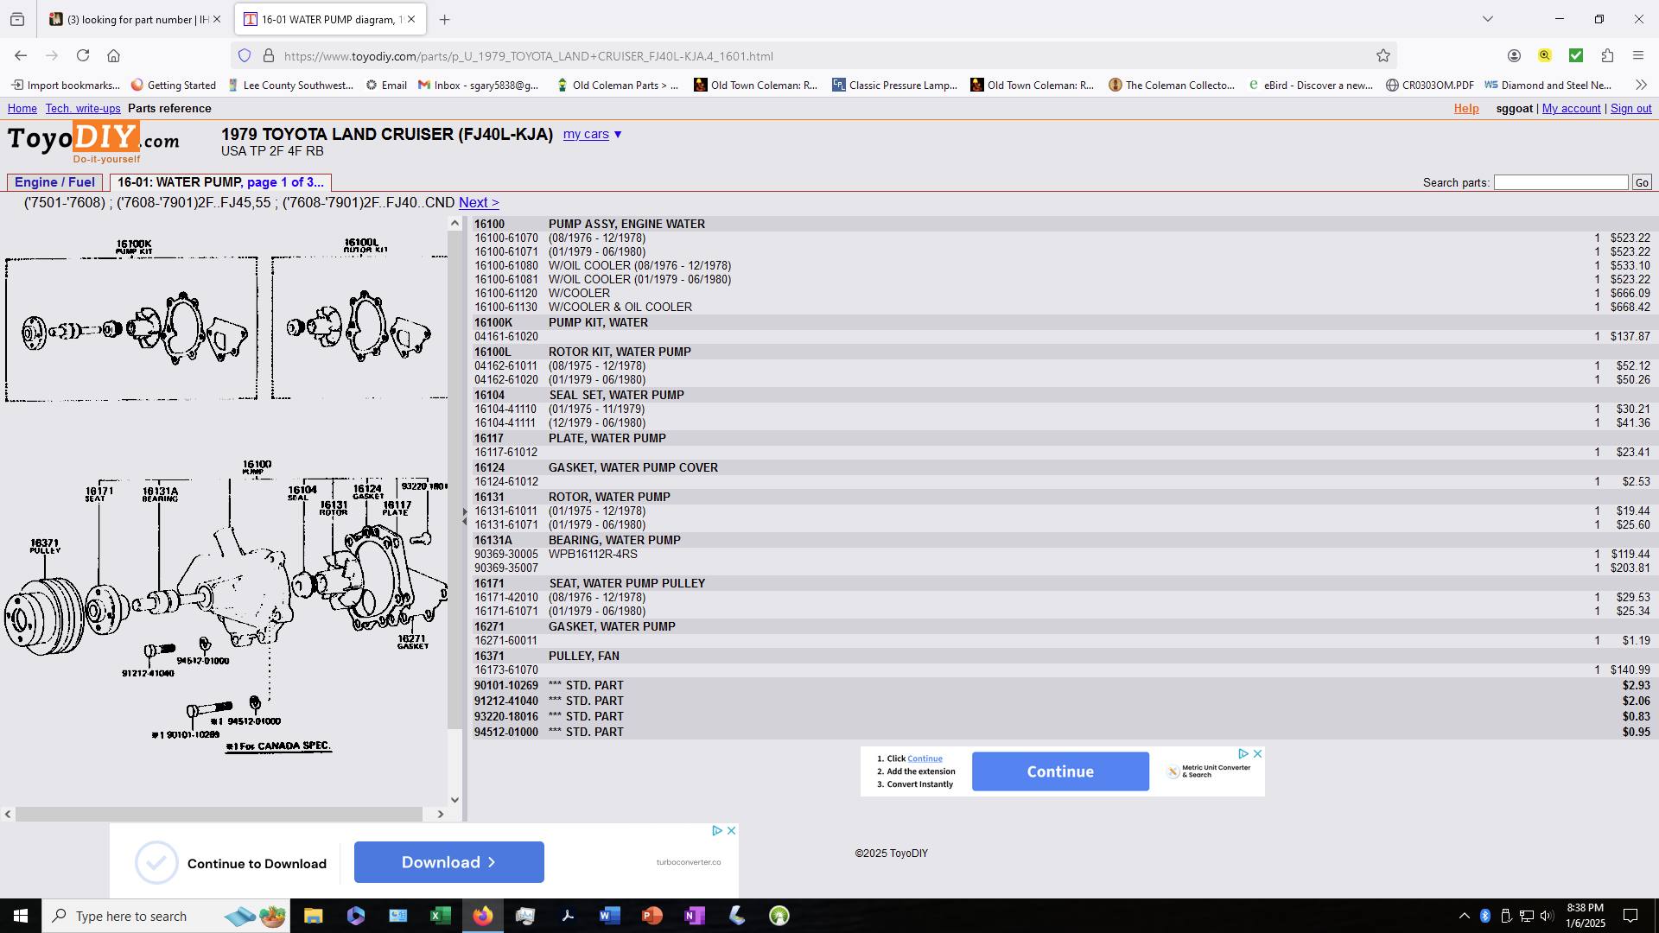
Task: Click diagram horizontal scrollbar right arrow
Action: (x=441, y=814)
